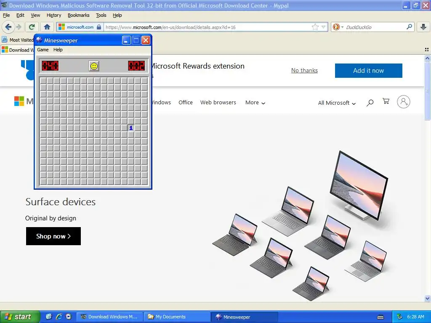Open the shopping cart icon
This screenshot has width=431, height=323.
coord(386,101)
